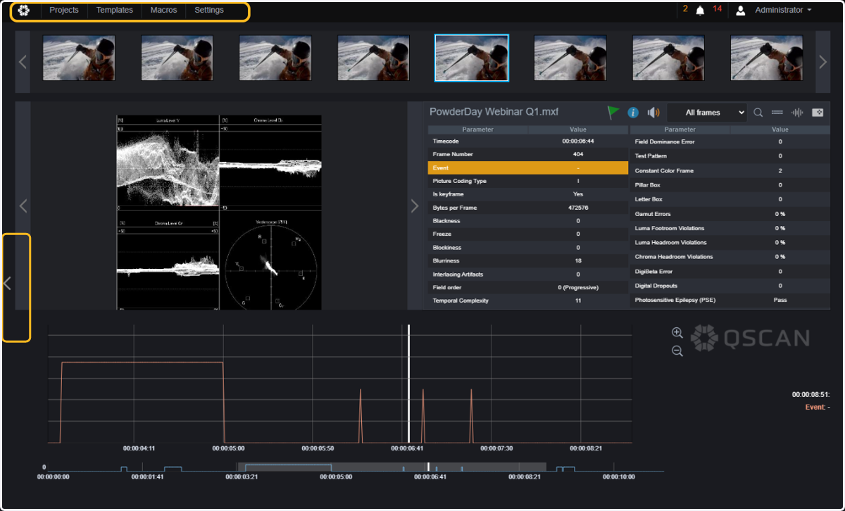
Task: Zoom in the graph with plus magnifier
Action: coord(677,333)
